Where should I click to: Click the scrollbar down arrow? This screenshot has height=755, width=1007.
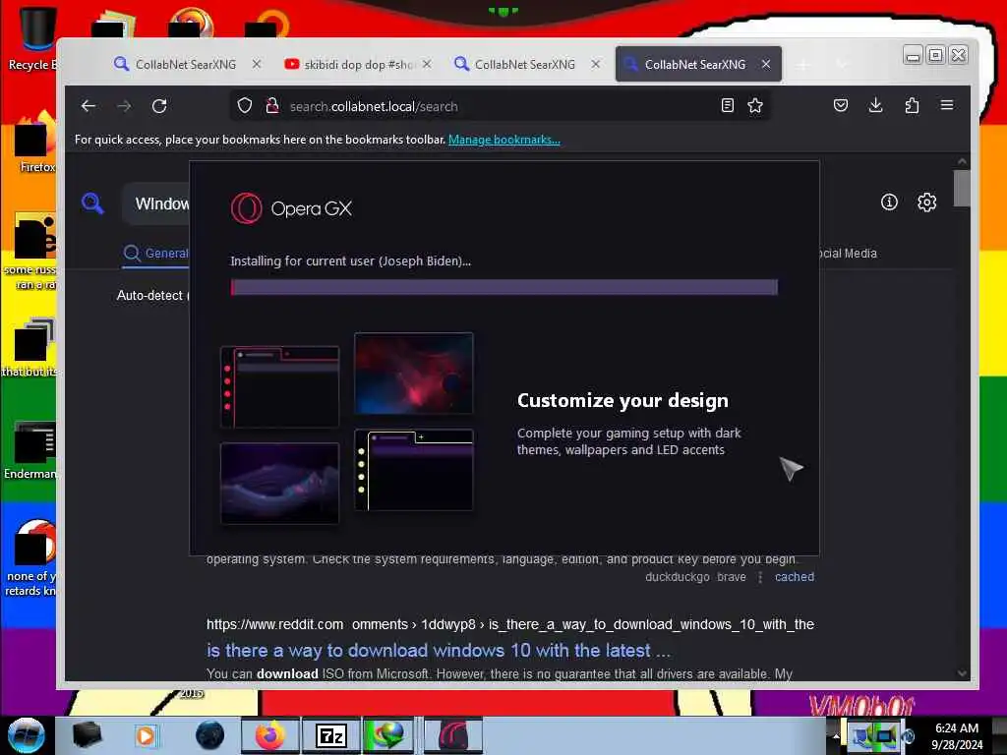(x=962, y=672)
